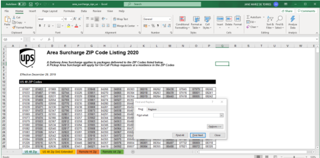Viewport: 320px width, 158px height.
Task: Open Conditional Formatting
Action: [x=182, y=22]
